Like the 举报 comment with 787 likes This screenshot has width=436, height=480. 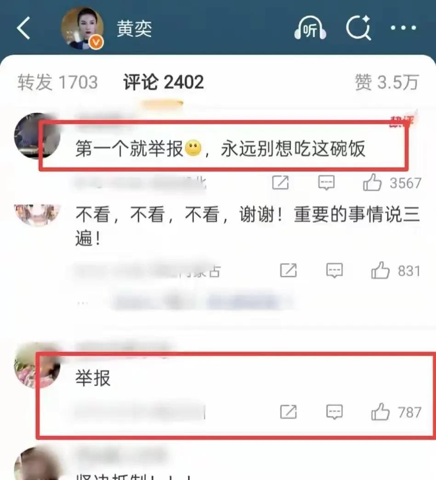click(380, 412)
